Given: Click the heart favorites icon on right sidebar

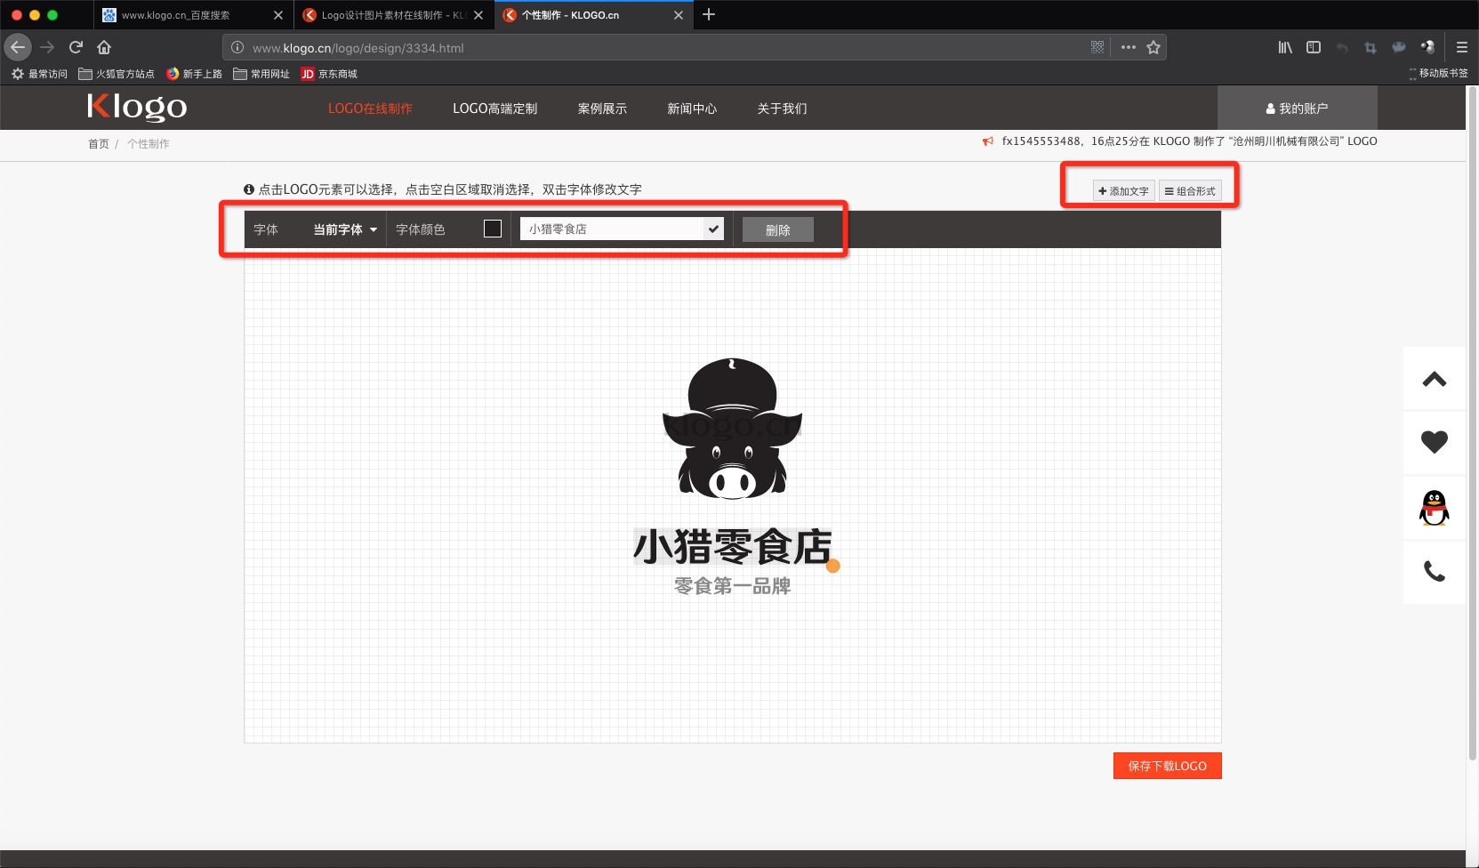Looking at the screenshot, I should (x=1433, y=441).
